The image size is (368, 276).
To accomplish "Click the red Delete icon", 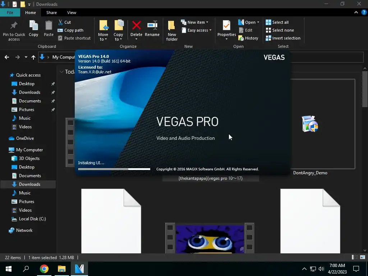I will point(136,26).
